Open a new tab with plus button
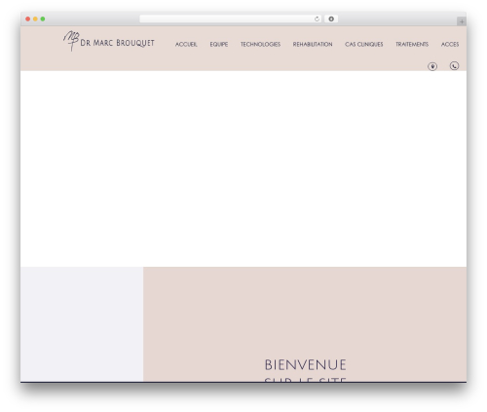 coord(462,21)
